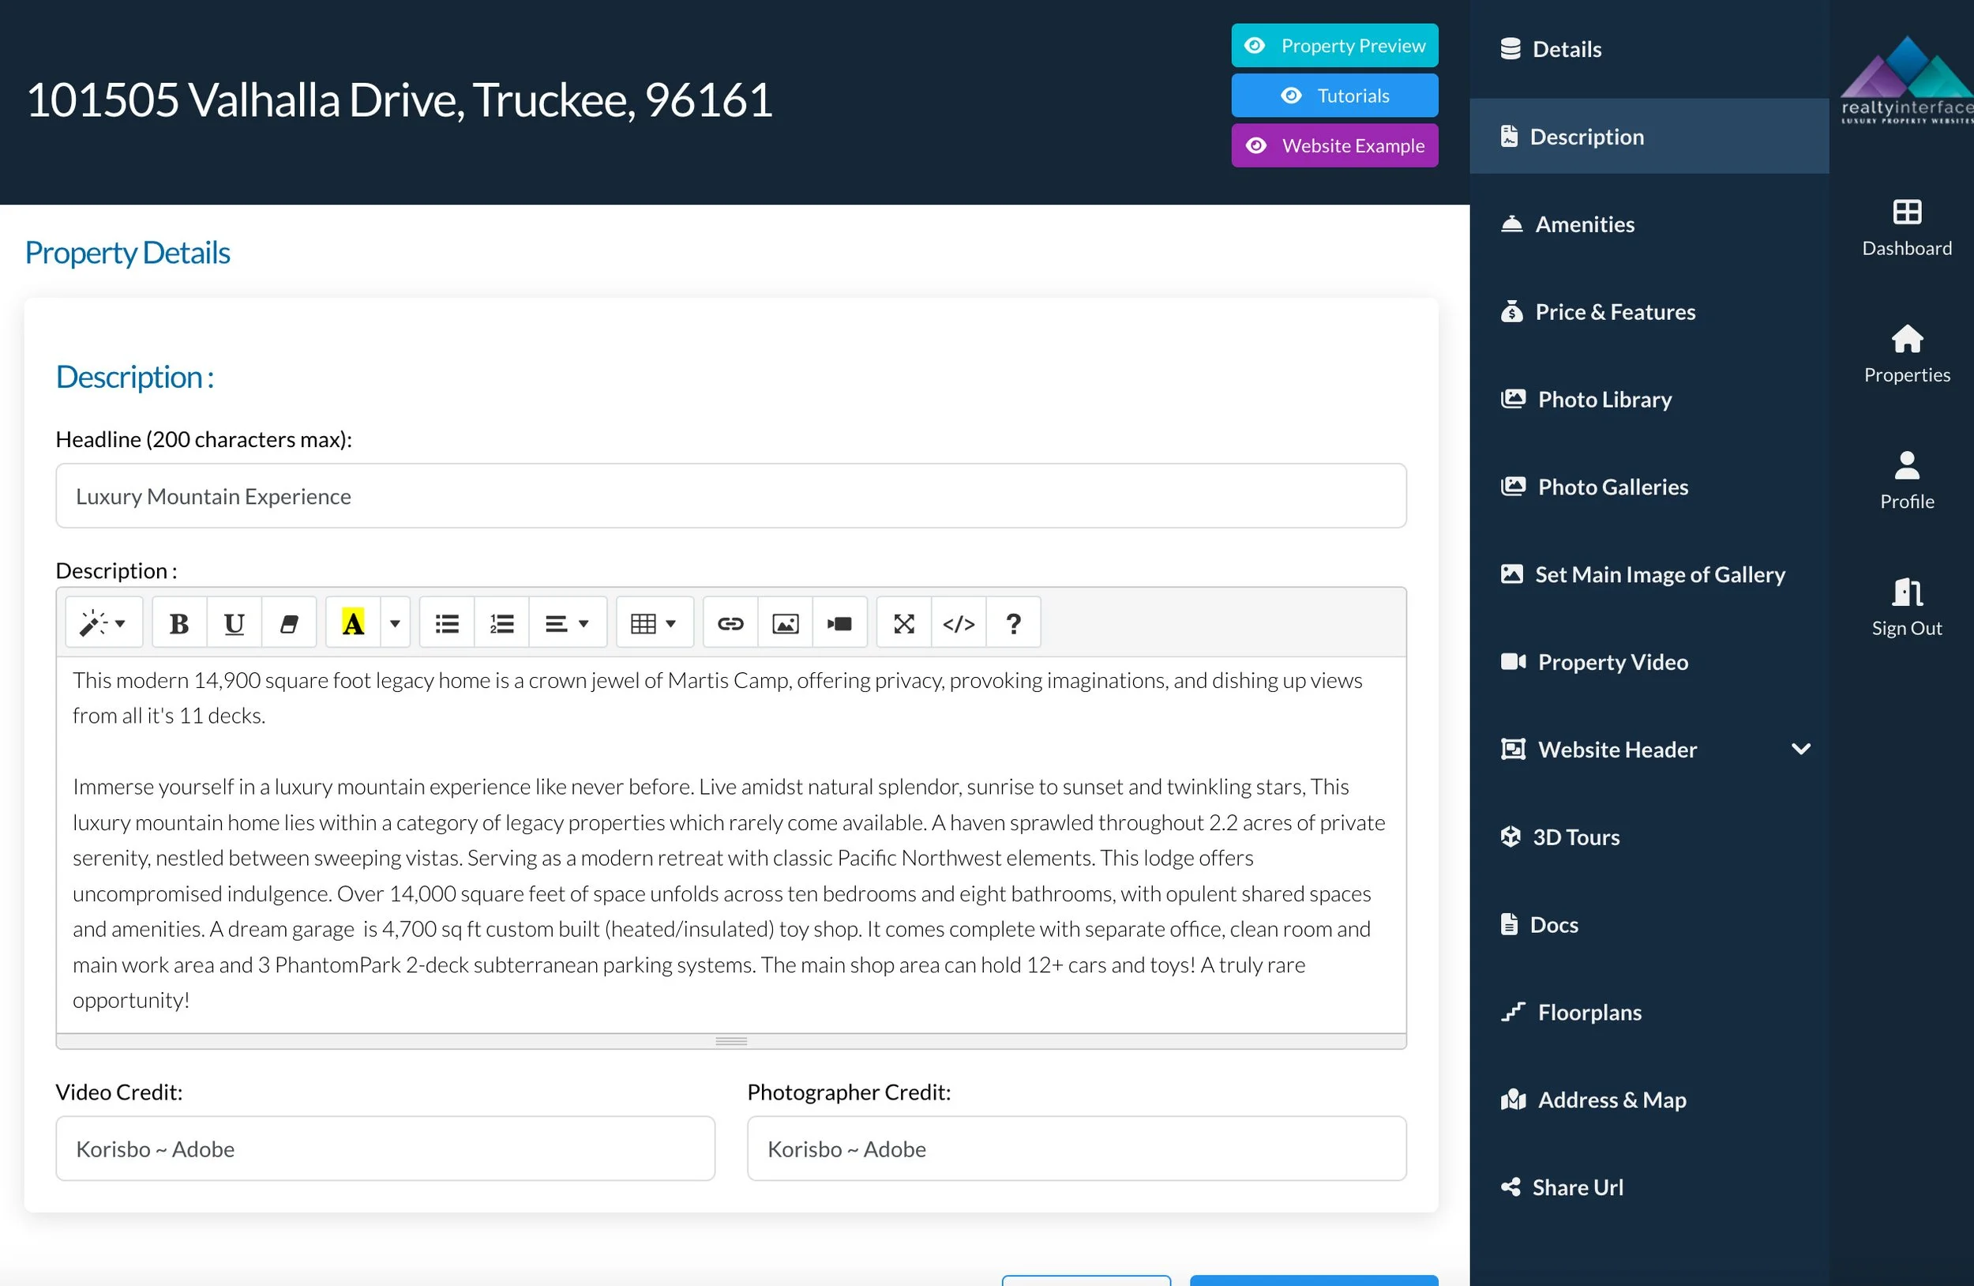This screenshot has width=1974, height=1286.
Task: Click the Website Example button
Action: 1334,146
